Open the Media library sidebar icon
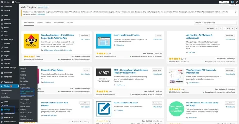This screenshot has width=239, height=124. 2,28
